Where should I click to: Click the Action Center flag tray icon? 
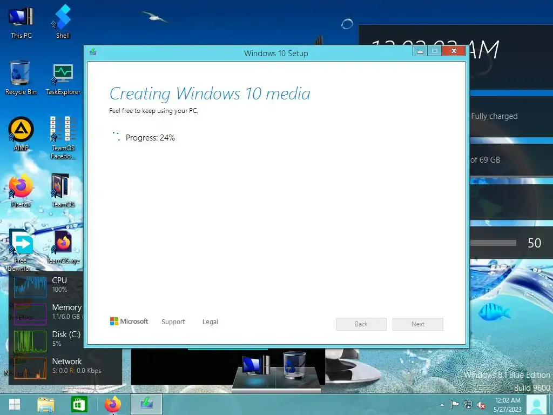(455, 404)
